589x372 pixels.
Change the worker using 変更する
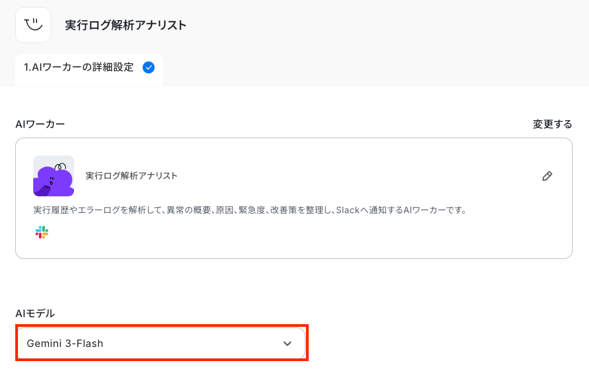(552, 124)
